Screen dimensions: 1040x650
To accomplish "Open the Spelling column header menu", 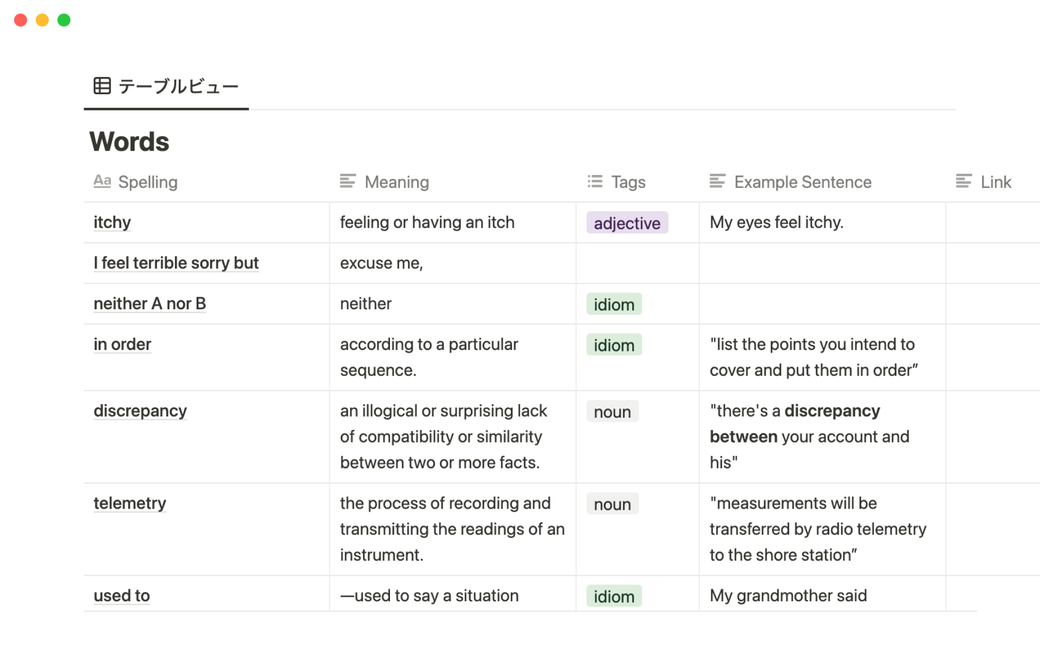I will pyautogui.click(x=148, y=182).
